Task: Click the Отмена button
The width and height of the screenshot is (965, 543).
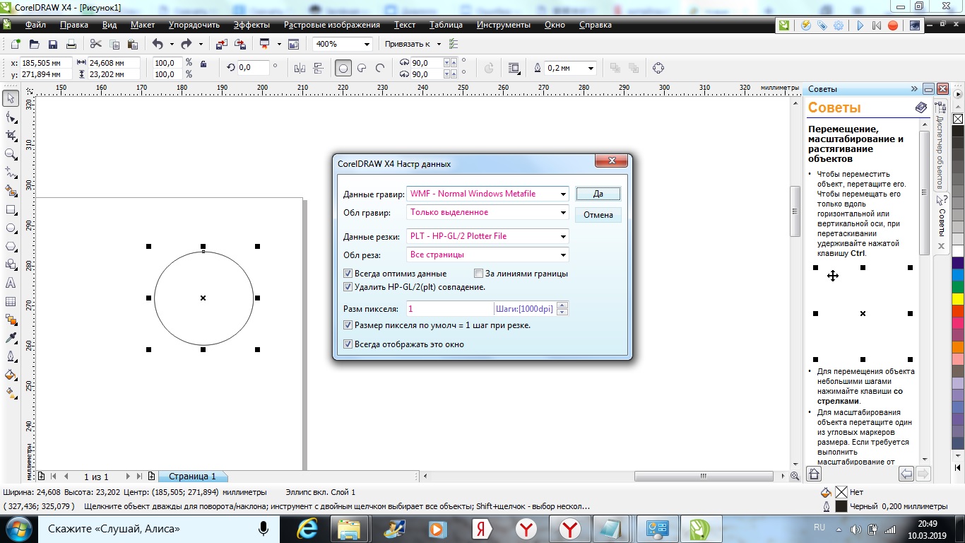Action: coord(598,215)
